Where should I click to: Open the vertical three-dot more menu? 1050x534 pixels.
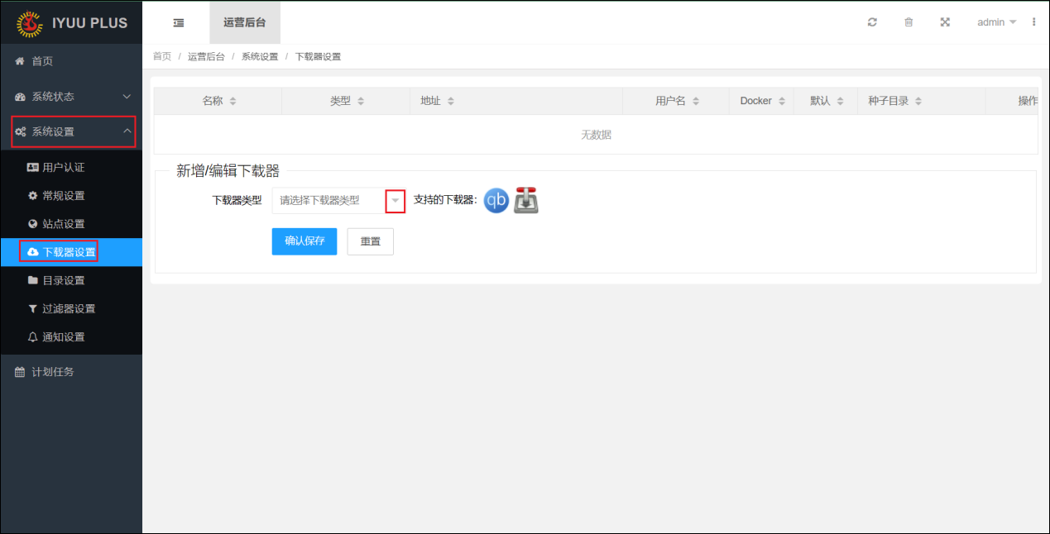pos(1033,22)
